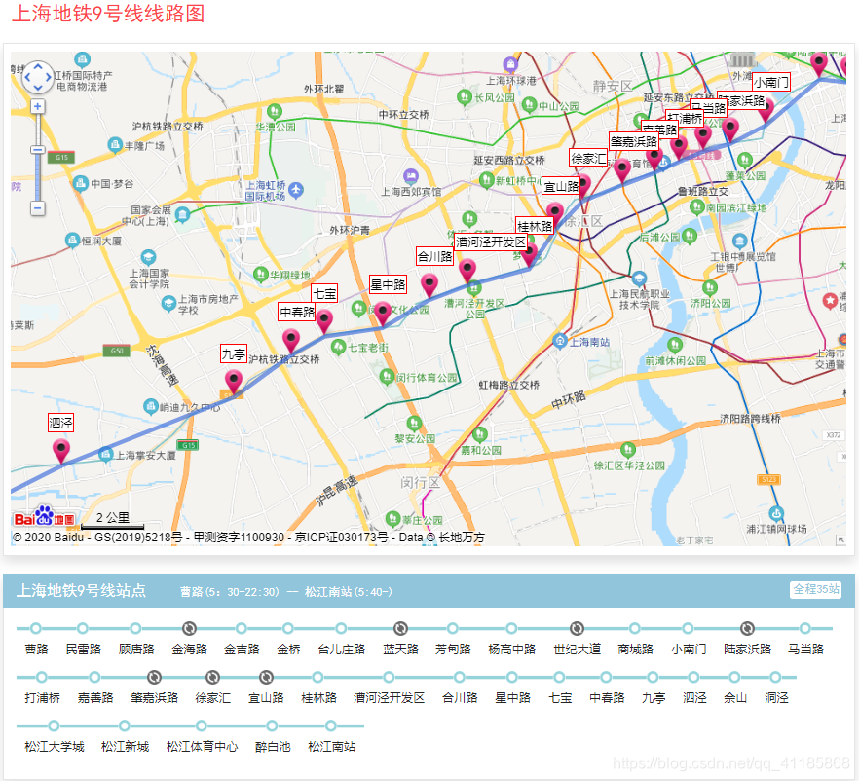The height and width of the screenshot is (781, 859).
Task: Select the 七宝 station pin marker
Action: coord(324,321)
